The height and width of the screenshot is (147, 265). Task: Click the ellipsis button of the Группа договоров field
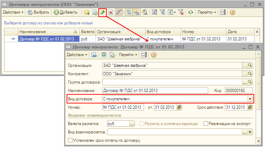tap(245, 82)
